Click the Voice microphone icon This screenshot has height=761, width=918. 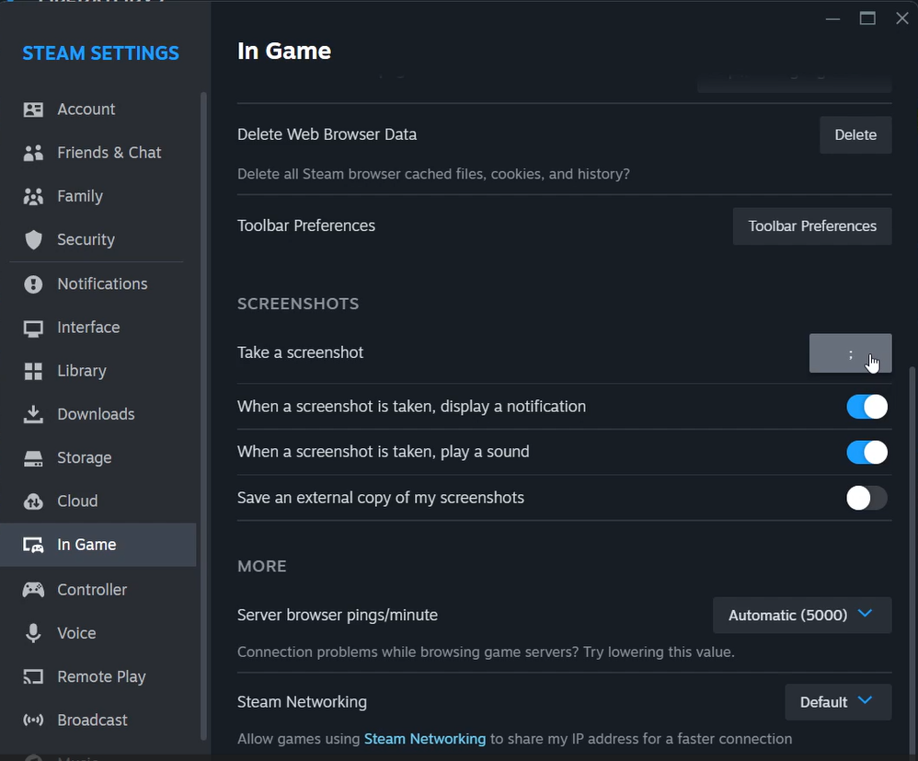[33, 633]
